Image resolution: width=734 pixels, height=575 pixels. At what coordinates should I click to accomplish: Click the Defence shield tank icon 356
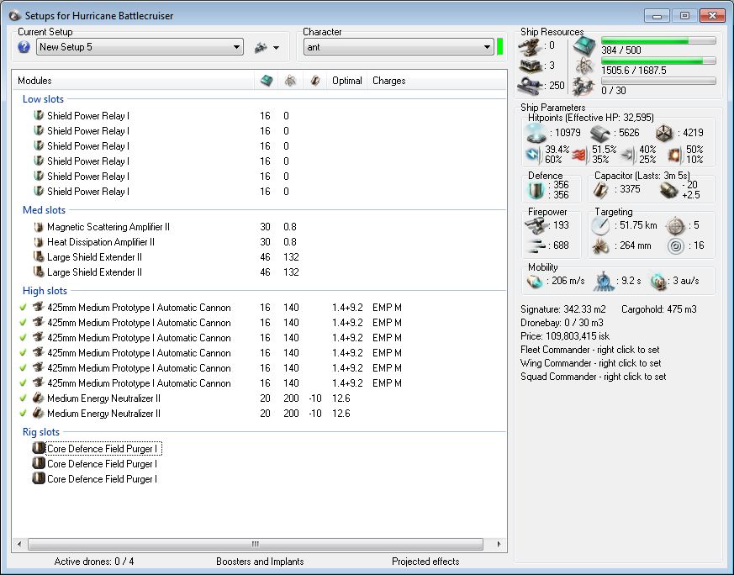[536, 190]
